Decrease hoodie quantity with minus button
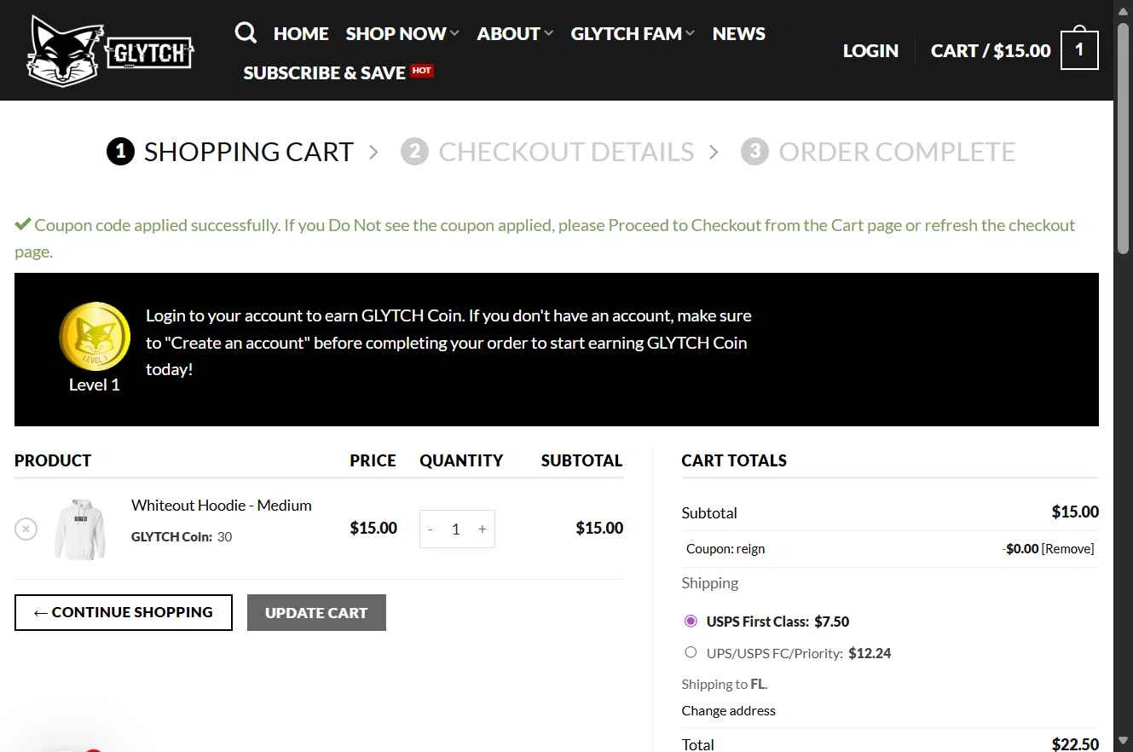This screenshot has height=752, width=1133. [431, 529]
